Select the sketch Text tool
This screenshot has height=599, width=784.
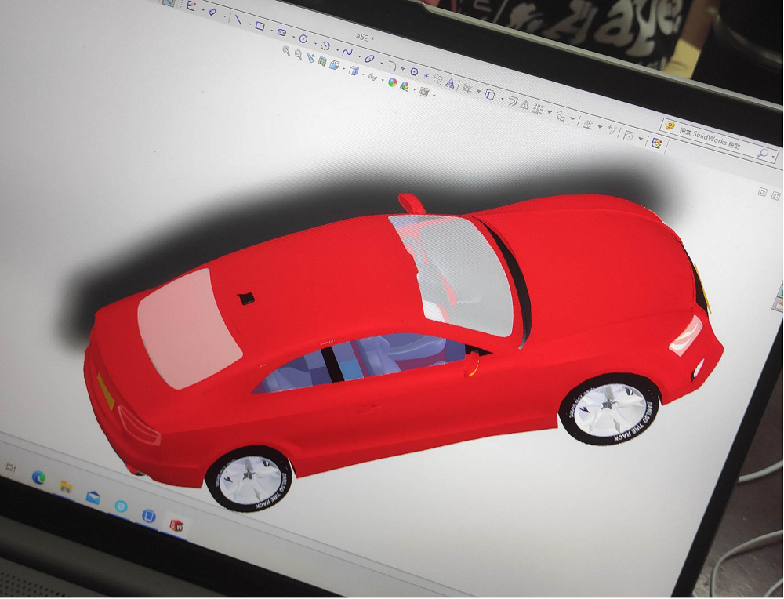click(450, 83)
